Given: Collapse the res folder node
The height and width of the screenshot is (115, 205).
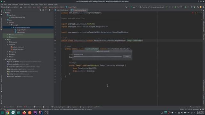Looking at the screenshot, I should point(6,40).
